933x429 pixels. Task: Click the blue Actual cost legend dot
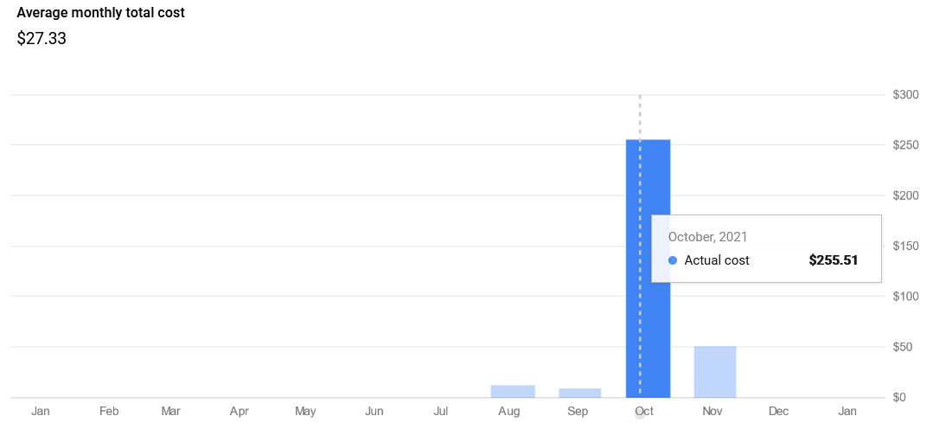pos(673,260)
